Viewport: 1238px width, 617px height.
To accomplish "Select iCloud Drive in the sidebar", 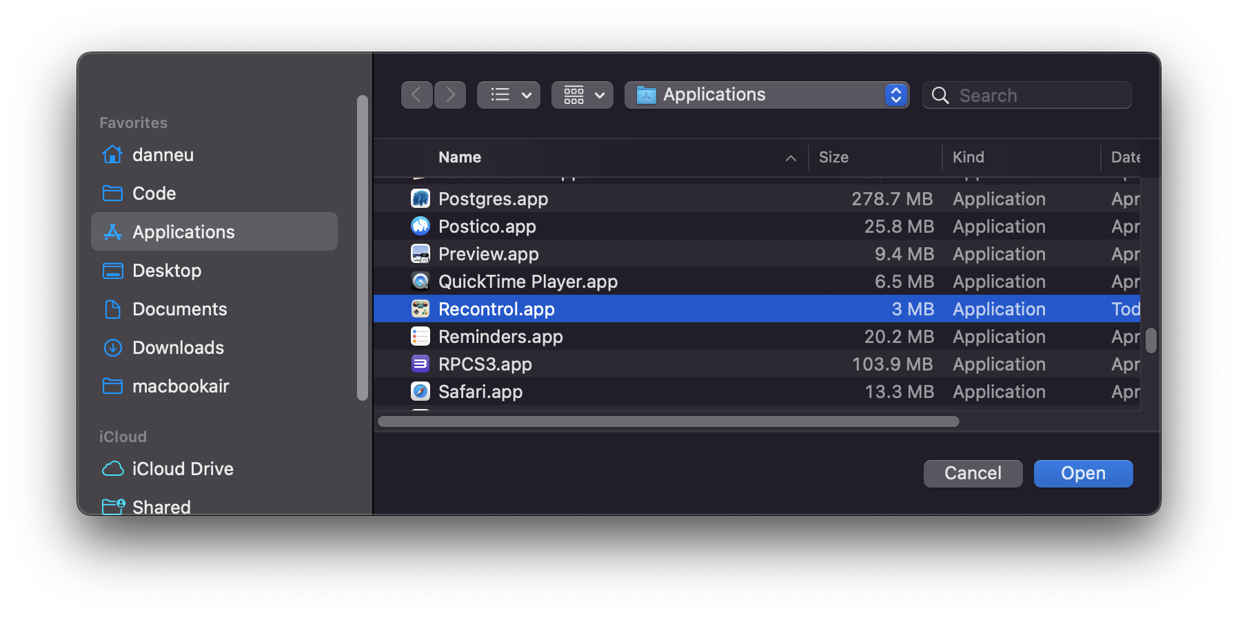I will tap(214, 469).
